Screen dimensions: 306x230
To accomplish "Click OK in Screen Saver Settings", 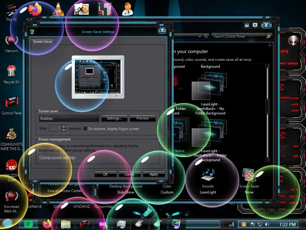I will point(105,174).
